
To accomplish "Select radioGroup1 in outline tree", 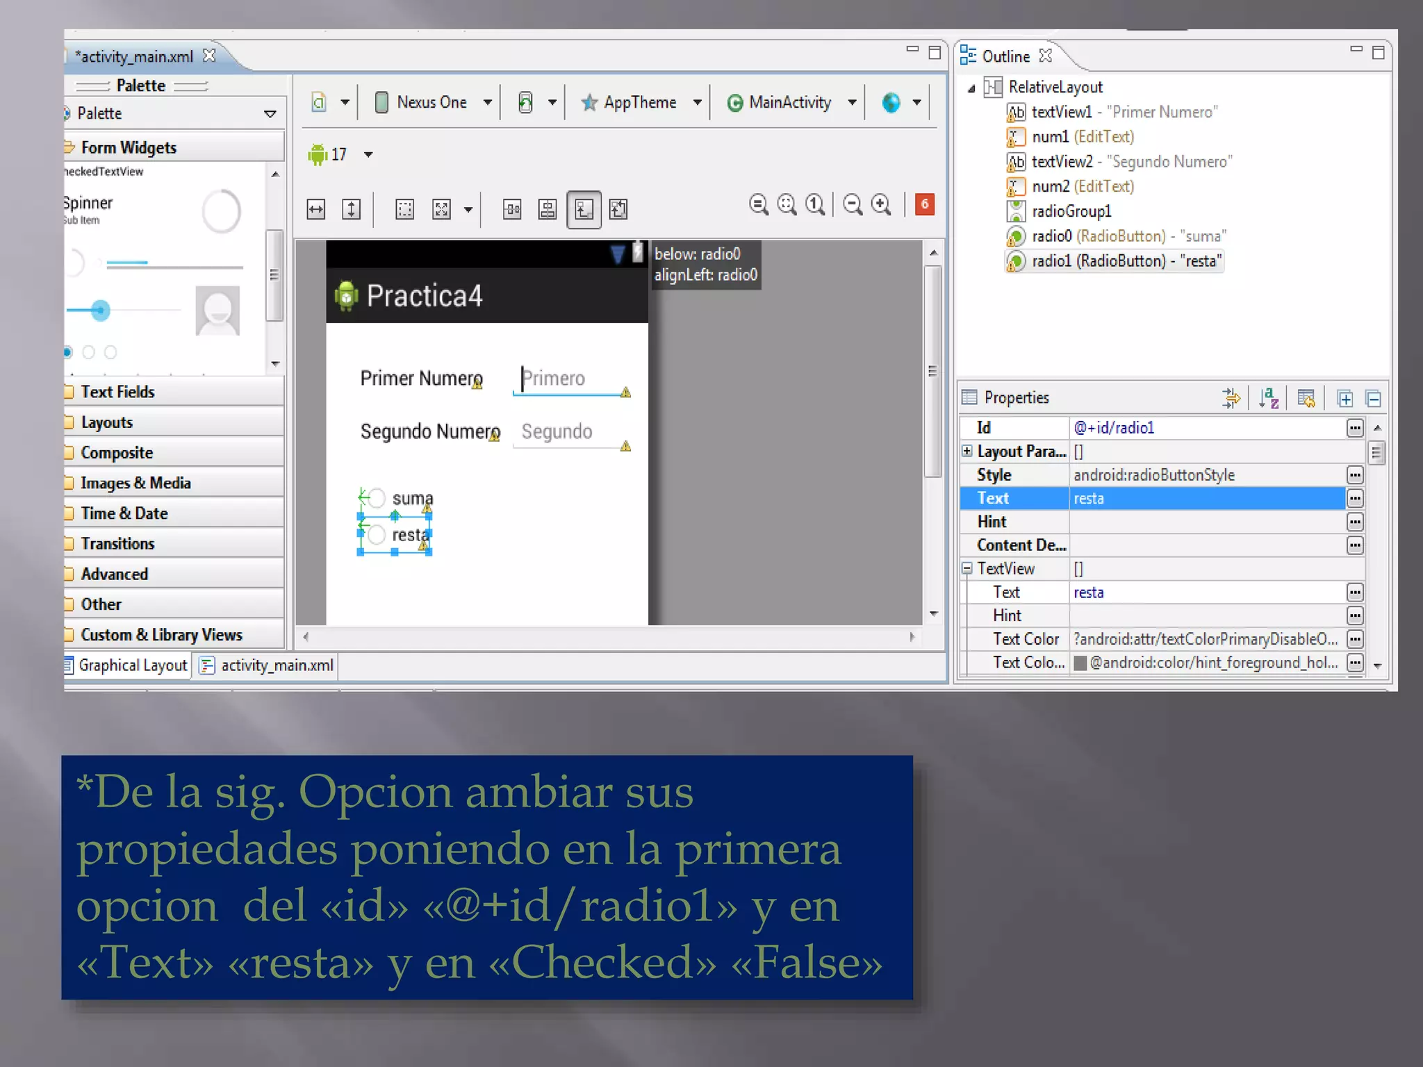I will (x=1059, y=211).
